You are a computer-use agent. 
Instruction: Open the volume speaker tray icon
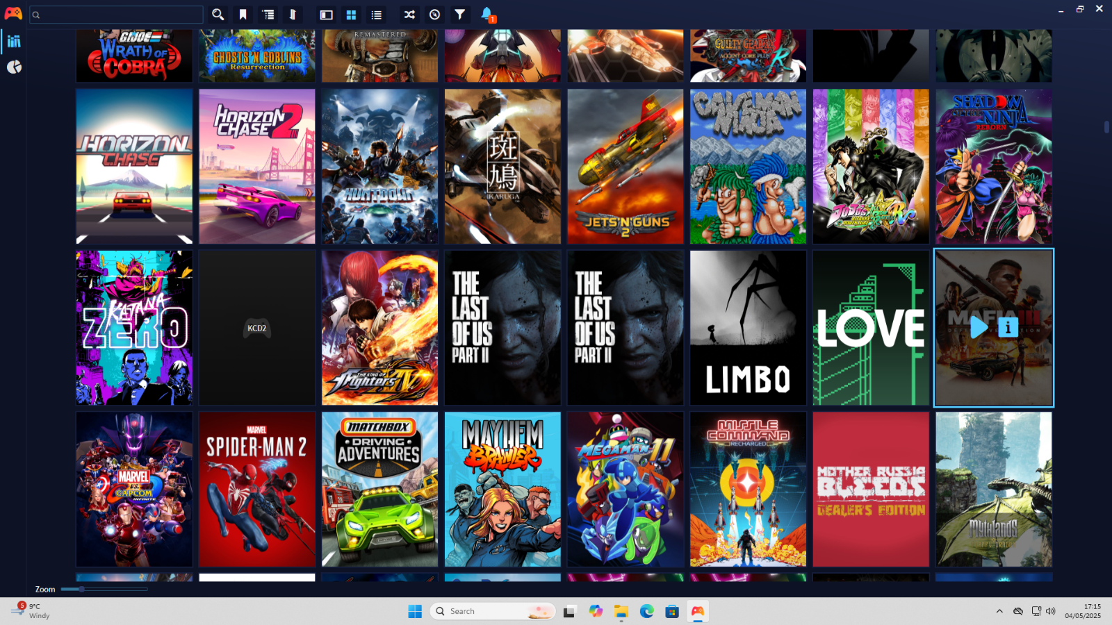(1050, 611)
